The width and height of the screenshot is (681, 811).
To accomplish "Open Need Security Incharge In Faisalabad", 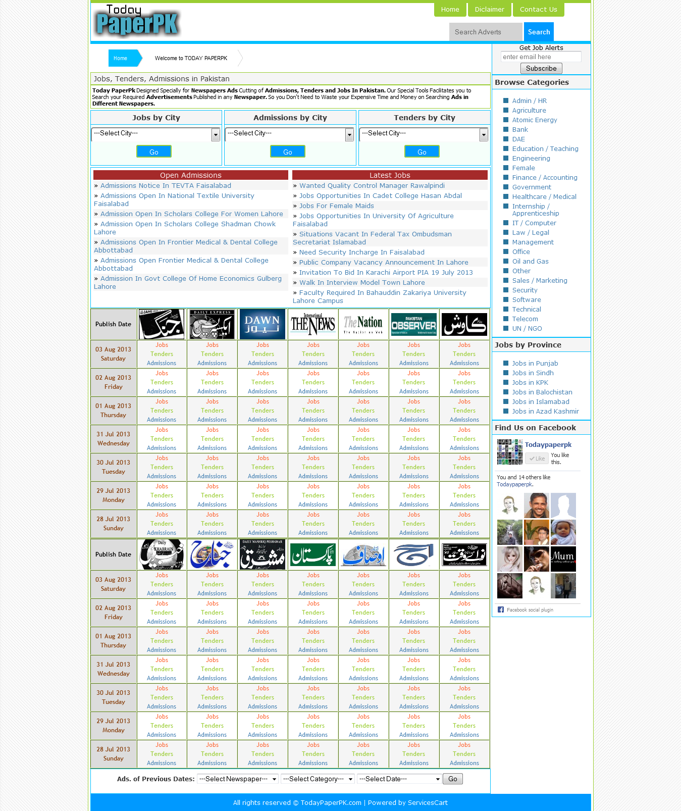I will click(x=361, y=252).
